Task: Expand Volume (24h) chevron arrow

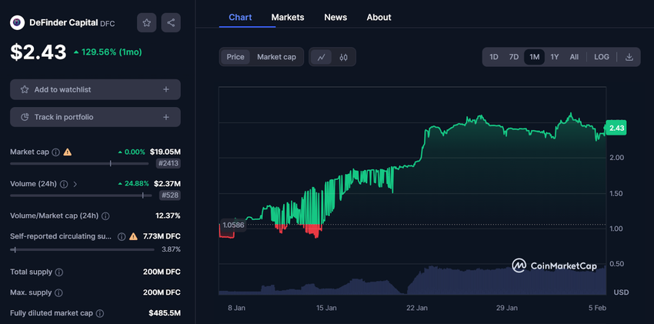Action: point(75,185)
